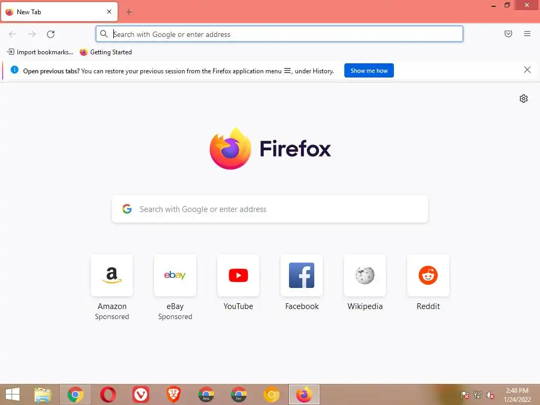Click Google G icon in search box
The height and width of the screenshot is (405, 540).
(x=127, y=209)
